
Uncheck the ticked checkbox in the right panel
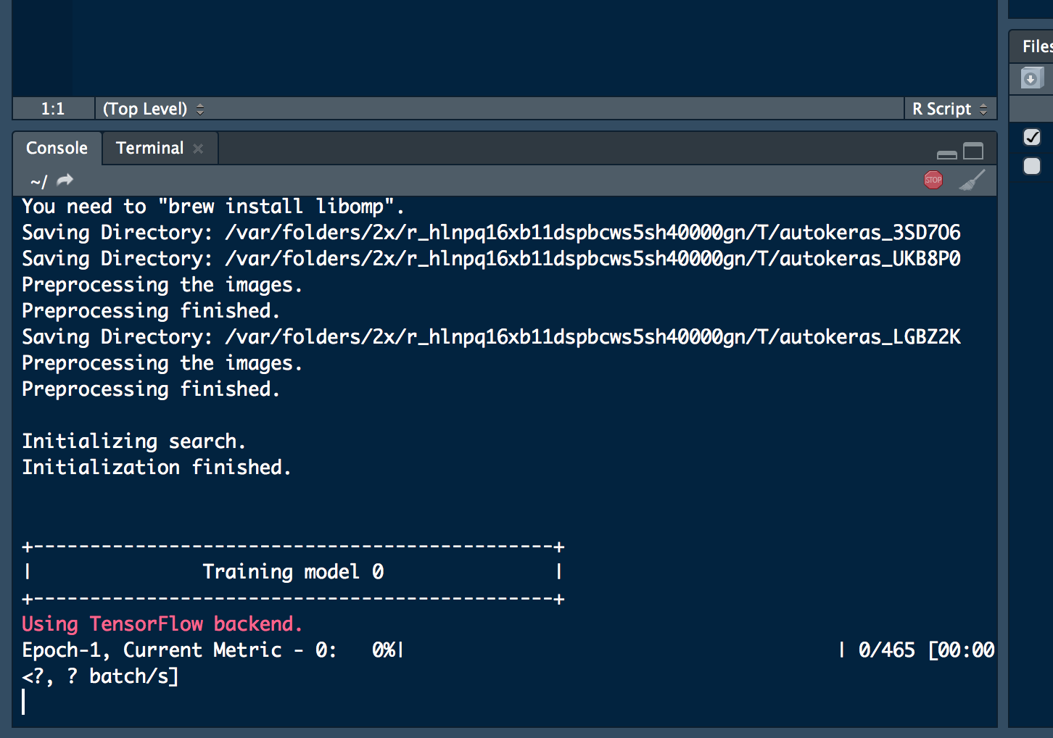[x=1032, y=137]
